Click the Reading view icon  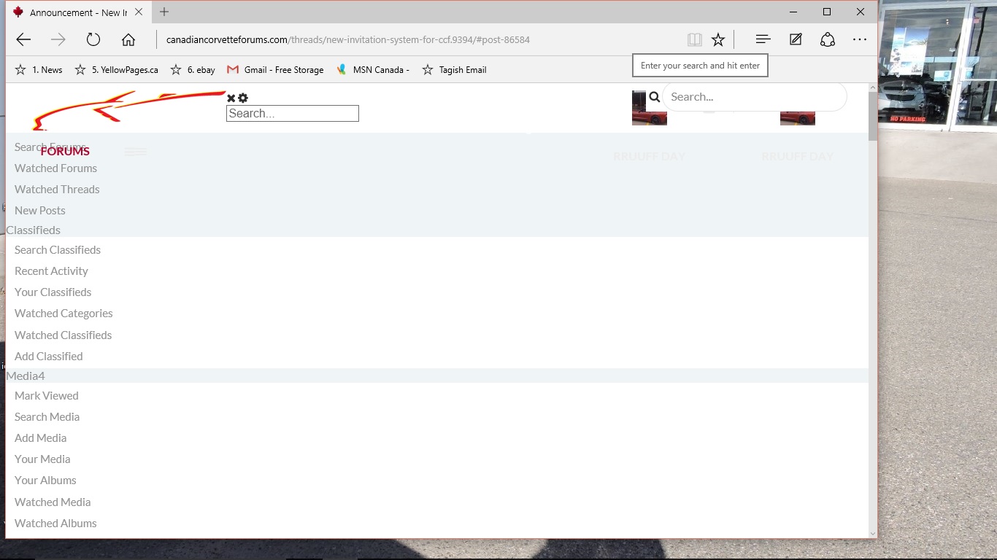pyautogui.click(x=694, y=39)
